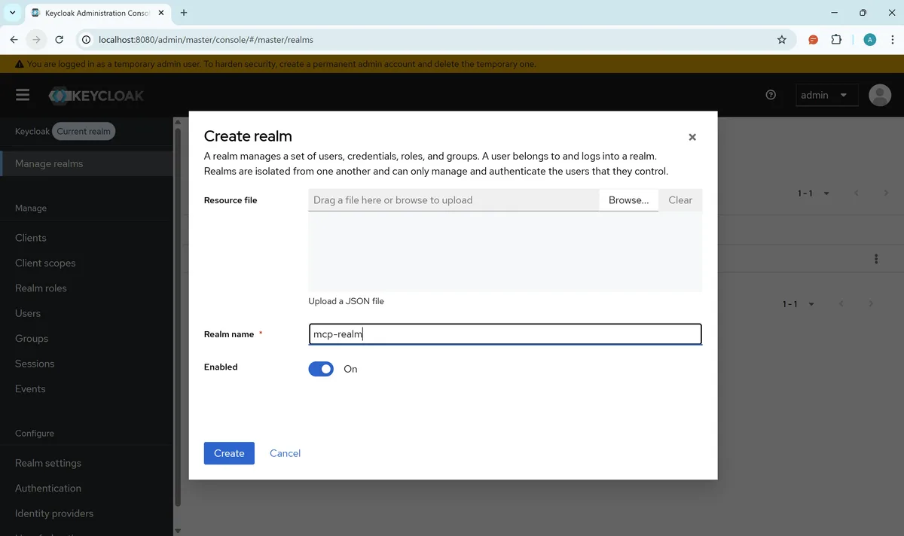
Task: Go to Authentication in the sidebar
Action: [48, 488]
